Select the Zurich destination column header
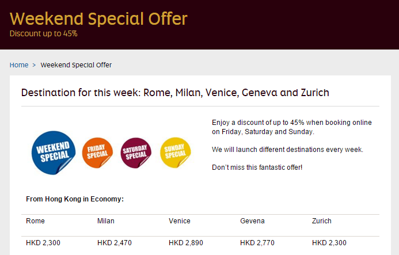The image size is (399, 255). click(x=322, y=221)
